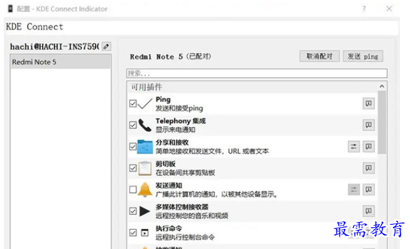Uncheck the Ping plugin checkbox

(x=133, y=104)
